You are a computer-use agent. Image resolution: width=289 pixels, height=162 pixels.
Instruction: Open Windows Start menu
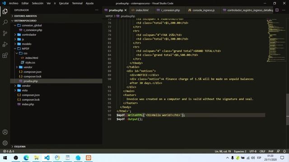5,158
